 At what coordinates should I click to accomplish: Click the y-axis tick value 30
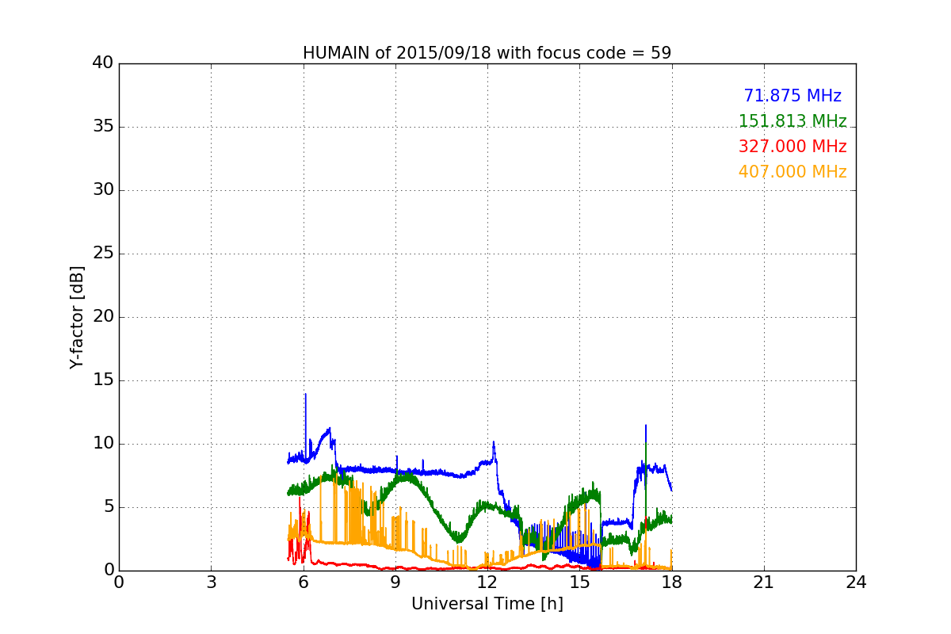click(x=102, y=190)
